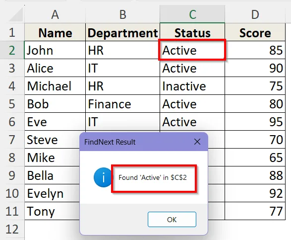Select the cell containing Michael
This screenshot has width=291, height=240.
55,86
